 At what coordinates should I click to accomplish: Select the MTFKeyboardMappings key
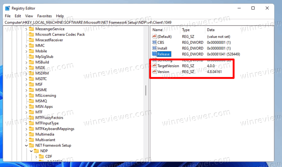tap(55, 129)
